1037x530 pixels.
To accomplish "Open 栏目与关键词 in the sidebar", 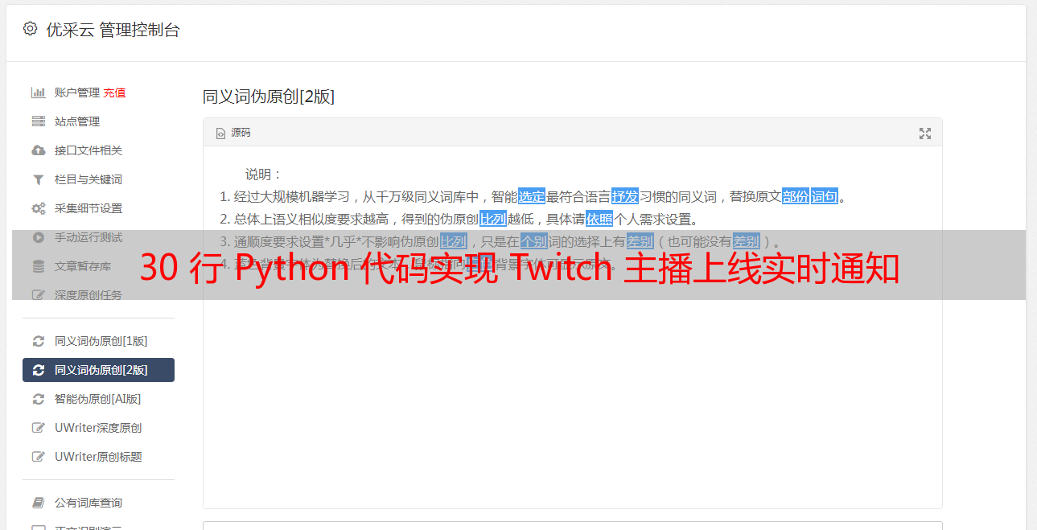I will point(88,179).
